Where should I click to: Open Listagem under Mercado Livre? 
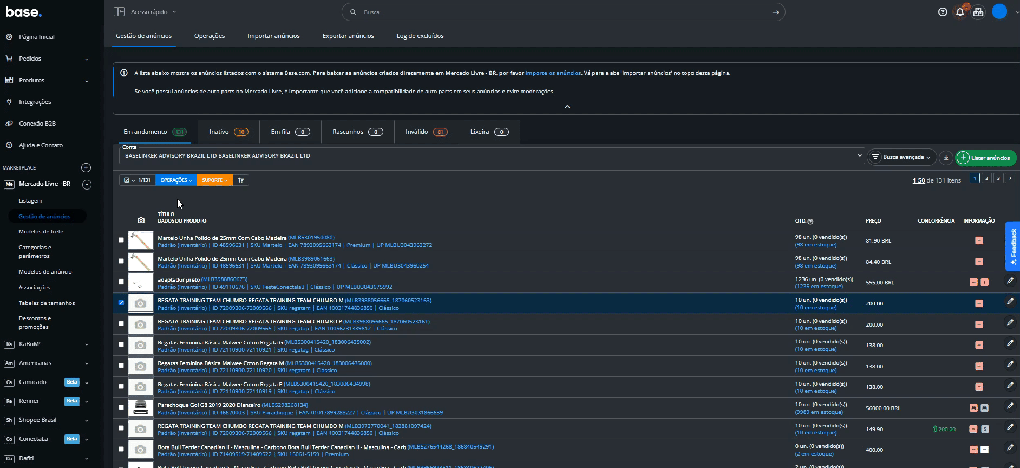click(30, 200)
